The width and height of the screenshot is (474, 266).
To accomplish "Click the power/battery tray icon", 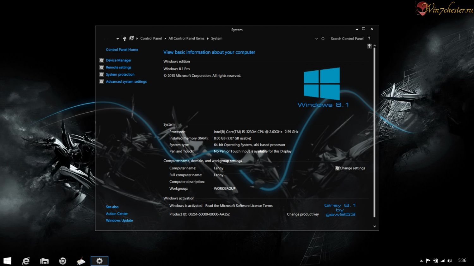I will pyautogui.click(x=435, y=261).
